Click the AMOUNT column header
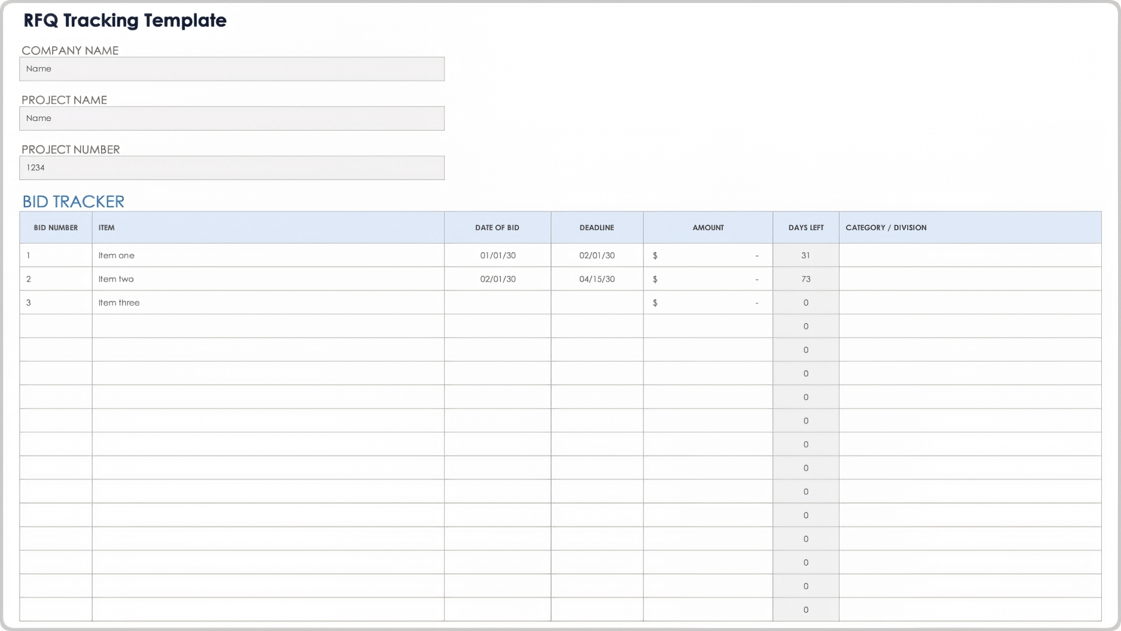 (708, 228)
